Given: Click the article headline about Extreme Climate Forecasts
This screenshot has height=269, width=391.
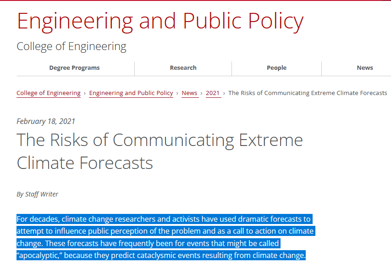Looking at the screenshot, I should (160, 151).
